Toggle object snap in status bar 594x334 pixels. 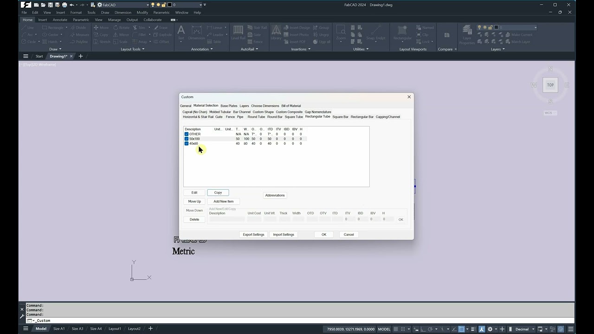pyautogui.click(x=462, y=329)
